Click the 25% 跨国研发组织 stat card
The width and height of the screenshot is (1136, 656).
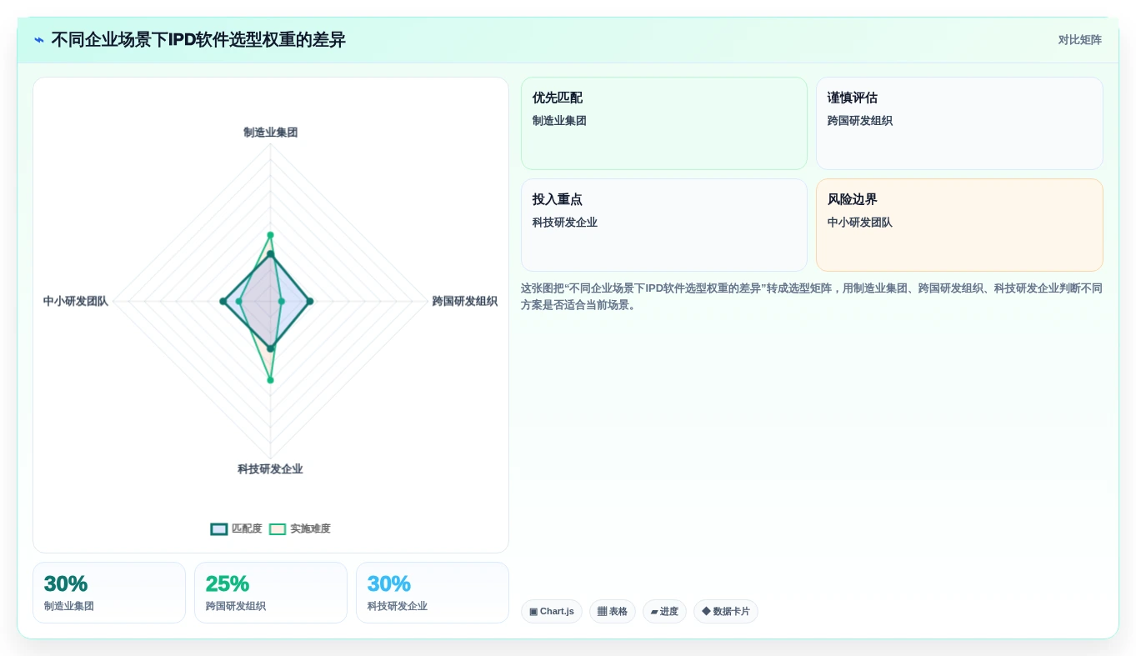[x=271, y=593]
